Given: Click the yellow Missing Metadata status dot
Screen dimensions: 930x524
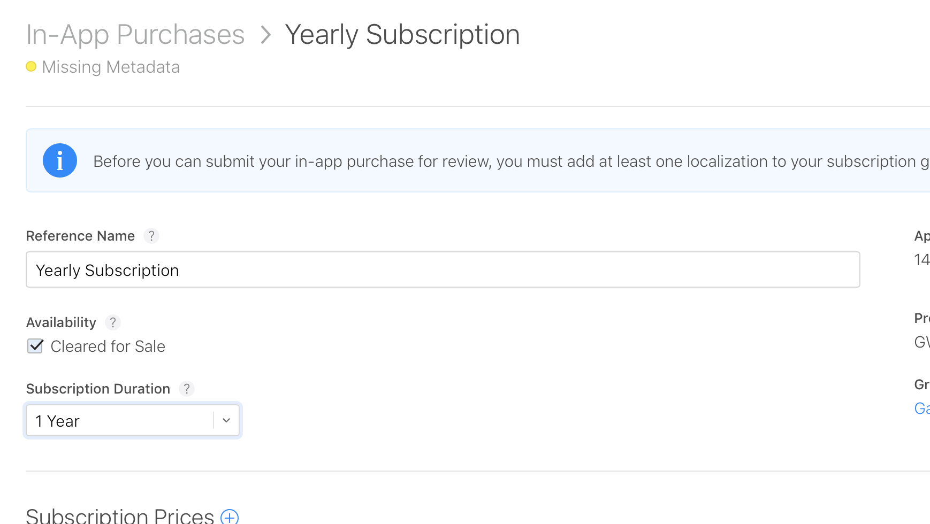Looking at the screenshot, I should point(31,67).
